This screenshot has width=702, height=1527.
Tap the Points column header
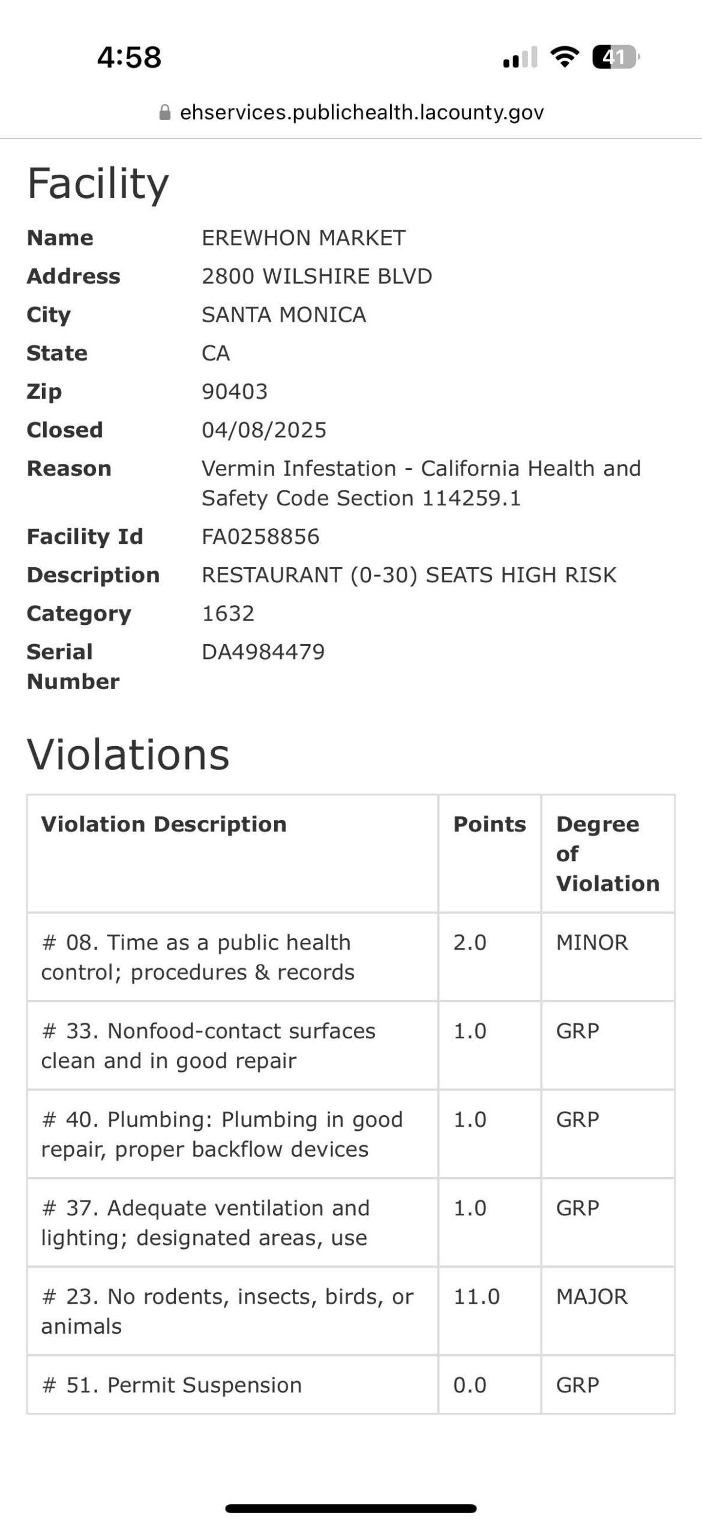click(x=488, y=825)
